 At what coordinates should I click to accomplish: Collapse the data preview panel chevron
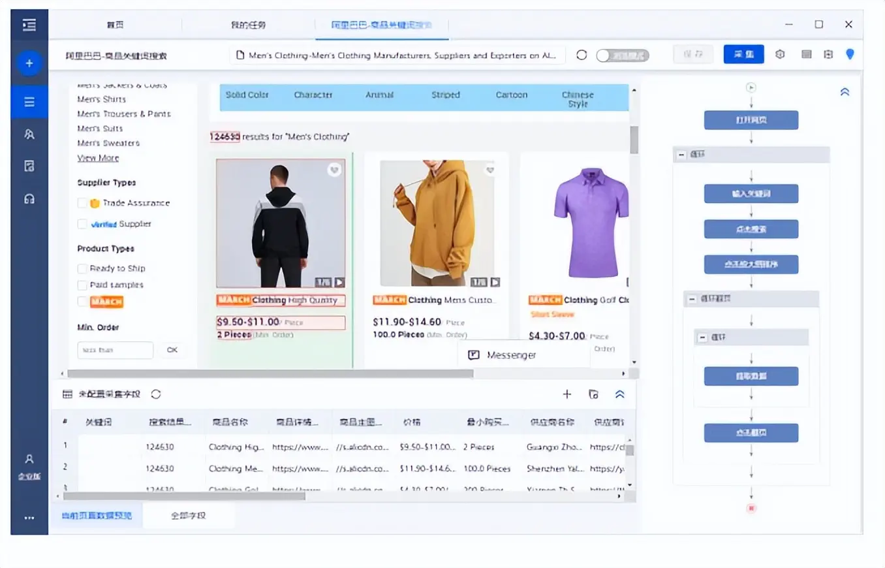[620, 394]
